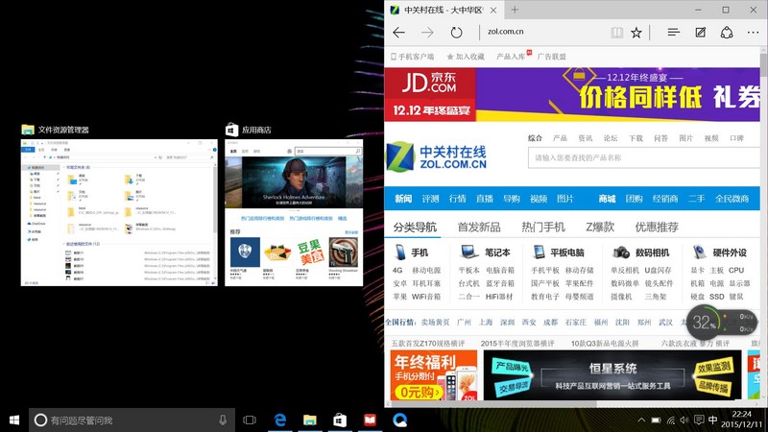Select the 下载 search category tab

636,138
